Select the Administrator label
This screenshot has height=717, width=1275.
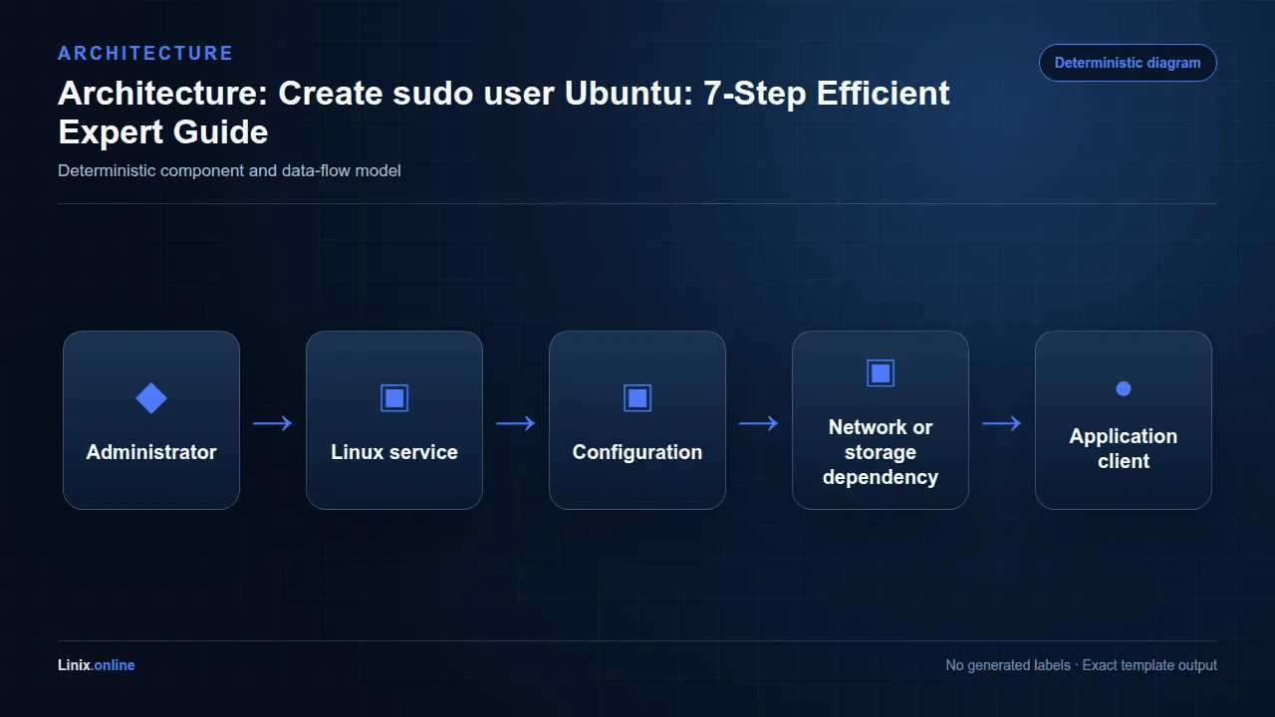click(151, 452)
